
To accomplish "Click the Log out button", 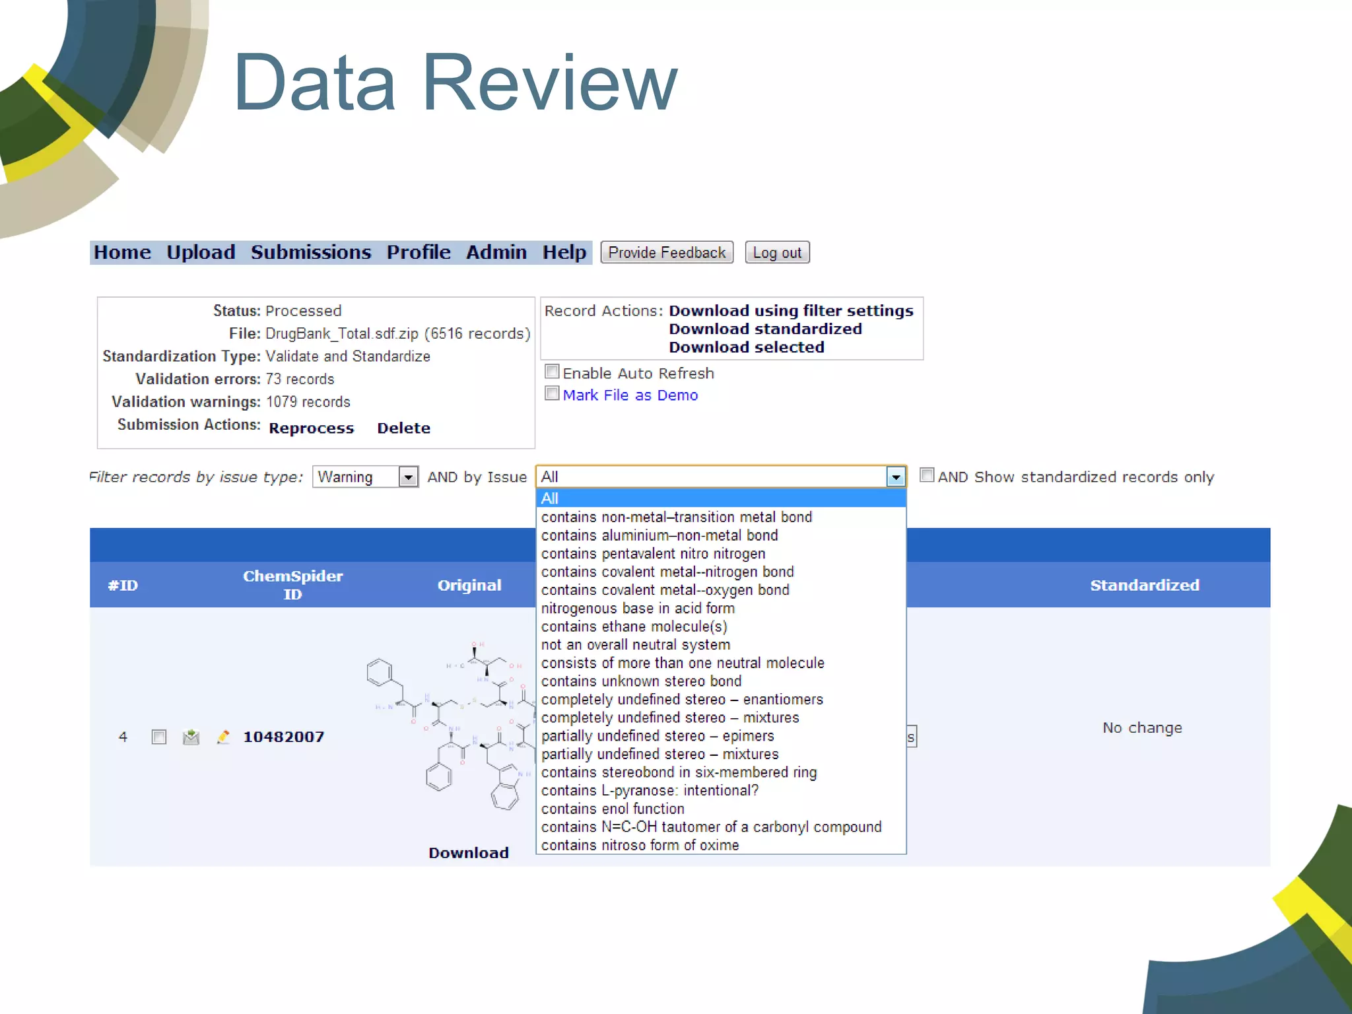I will click(777, 252).
